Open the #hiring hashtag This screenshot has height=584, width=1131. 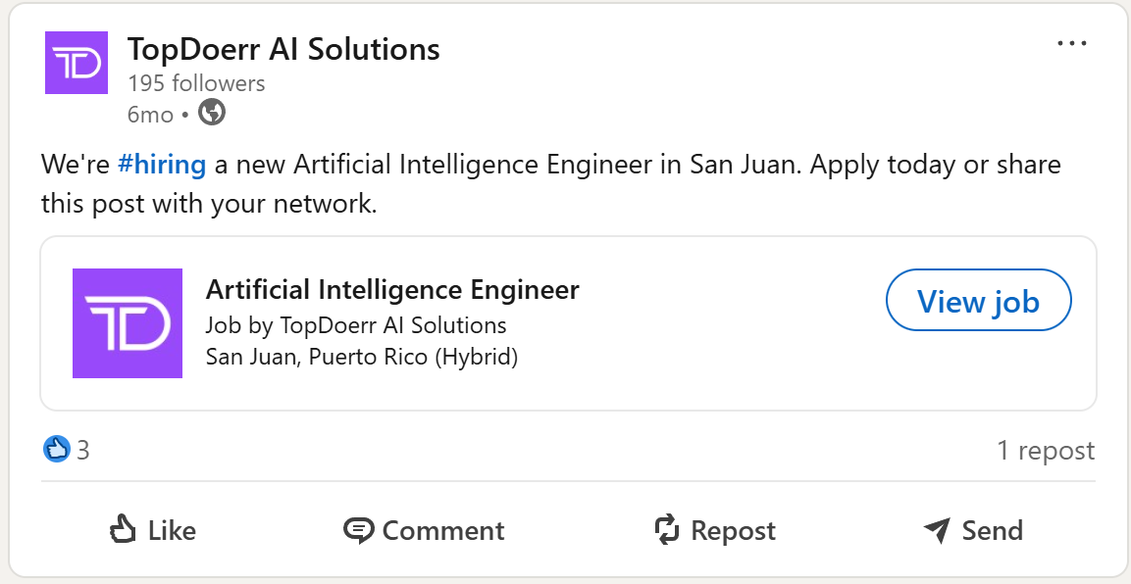tap(162, 165)
